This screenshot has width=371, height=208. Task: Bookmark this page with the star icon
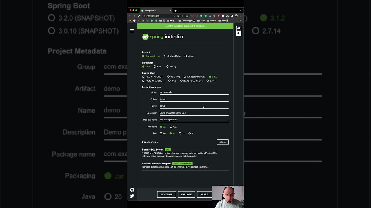[x=187, y=16]
